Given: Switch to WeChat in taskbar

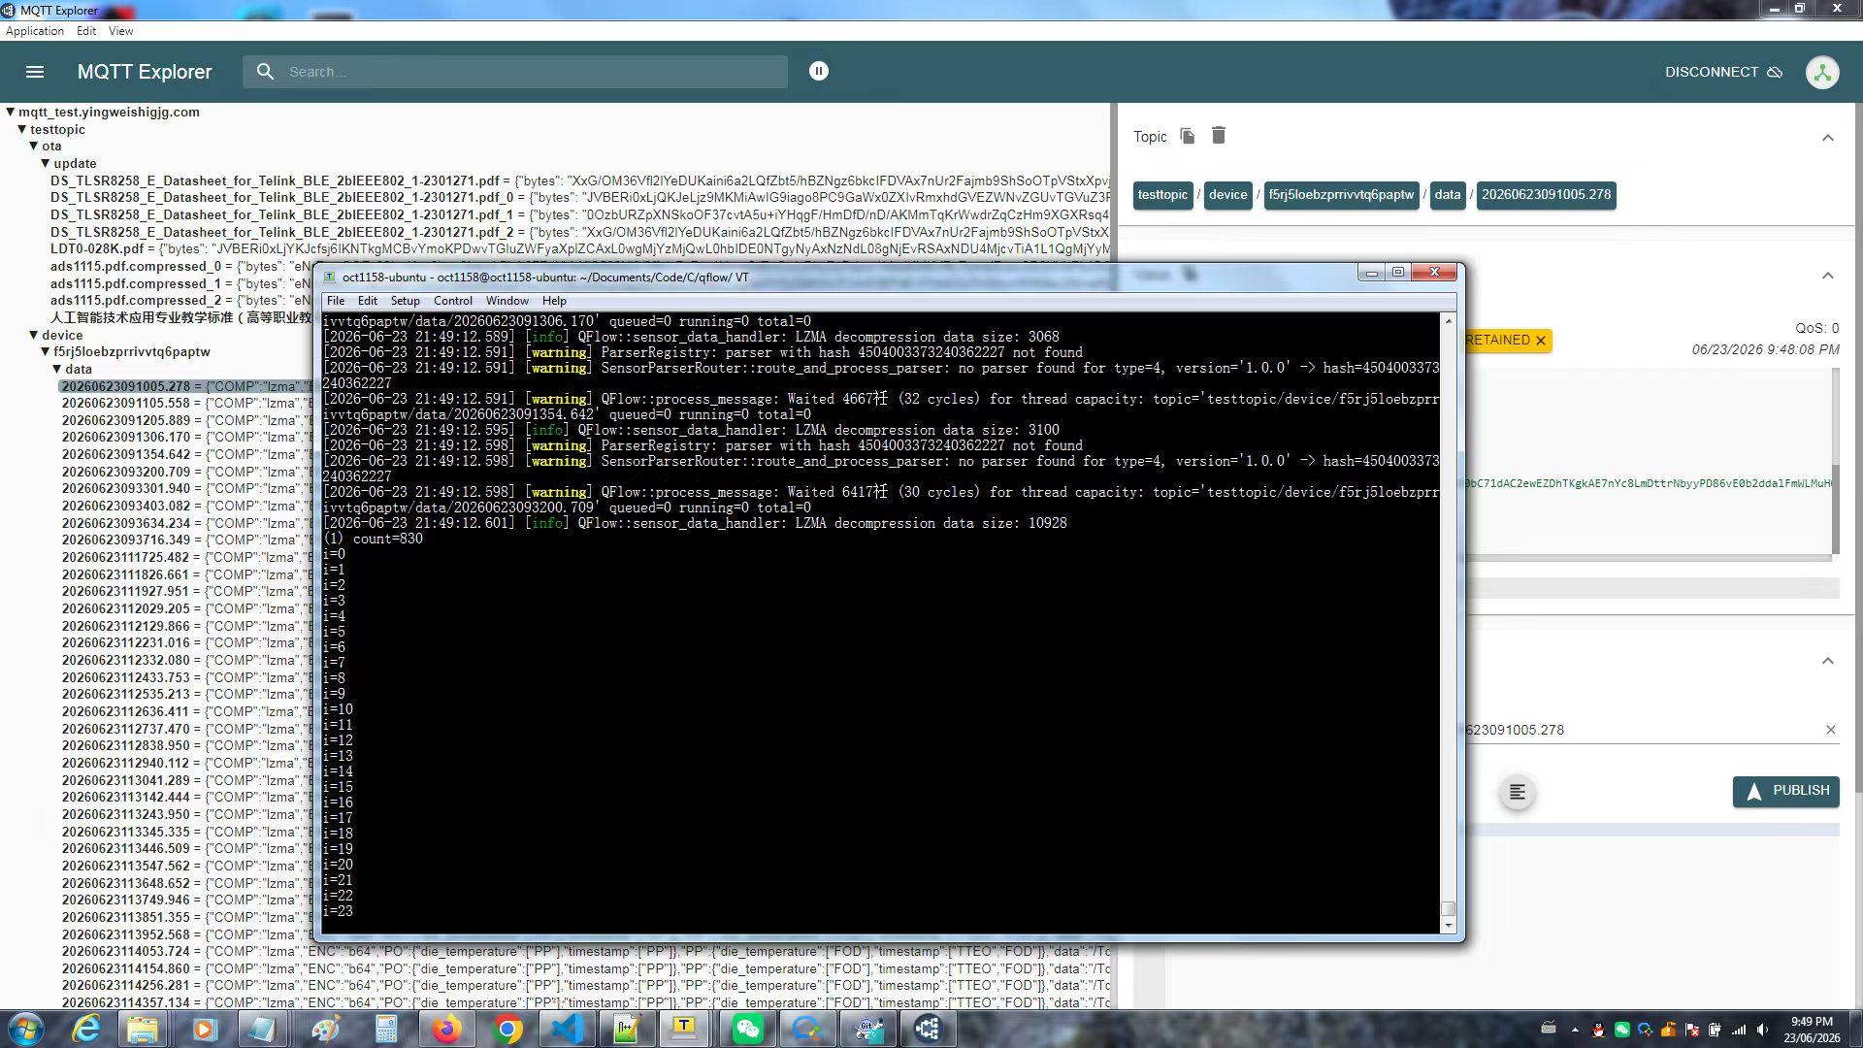Looking at the screenshot, I should point(748,1029).
